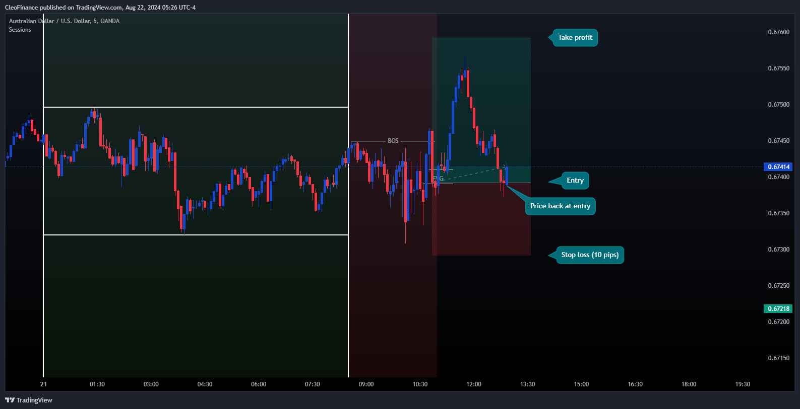Click the 0.67550 price axis label
The height and width of the screenshot is (409, 800).
pyautogui.click(x=778, y=68)
